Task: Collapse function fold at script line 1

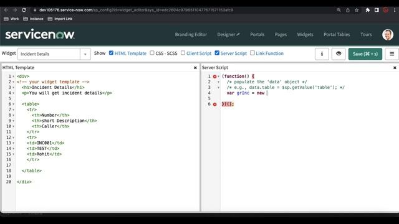Action: pos(219,76)
